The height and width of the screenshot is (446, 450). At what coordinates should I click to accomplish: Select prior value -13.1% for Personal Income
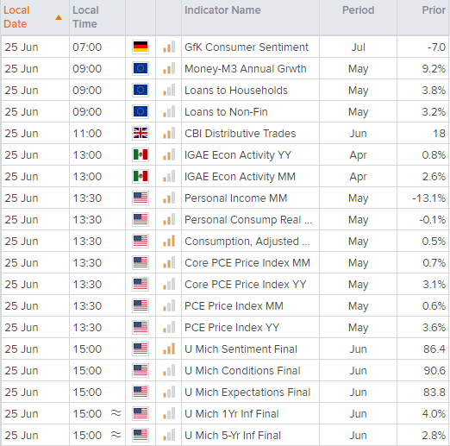pos(428,198)
